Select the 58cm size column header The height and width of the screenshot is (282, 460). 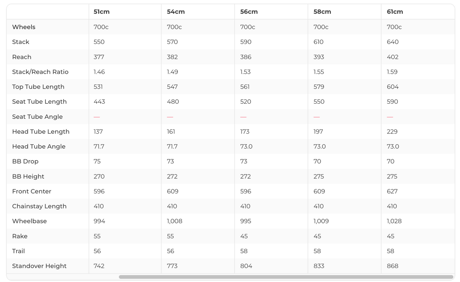click(x=322, y=12)
